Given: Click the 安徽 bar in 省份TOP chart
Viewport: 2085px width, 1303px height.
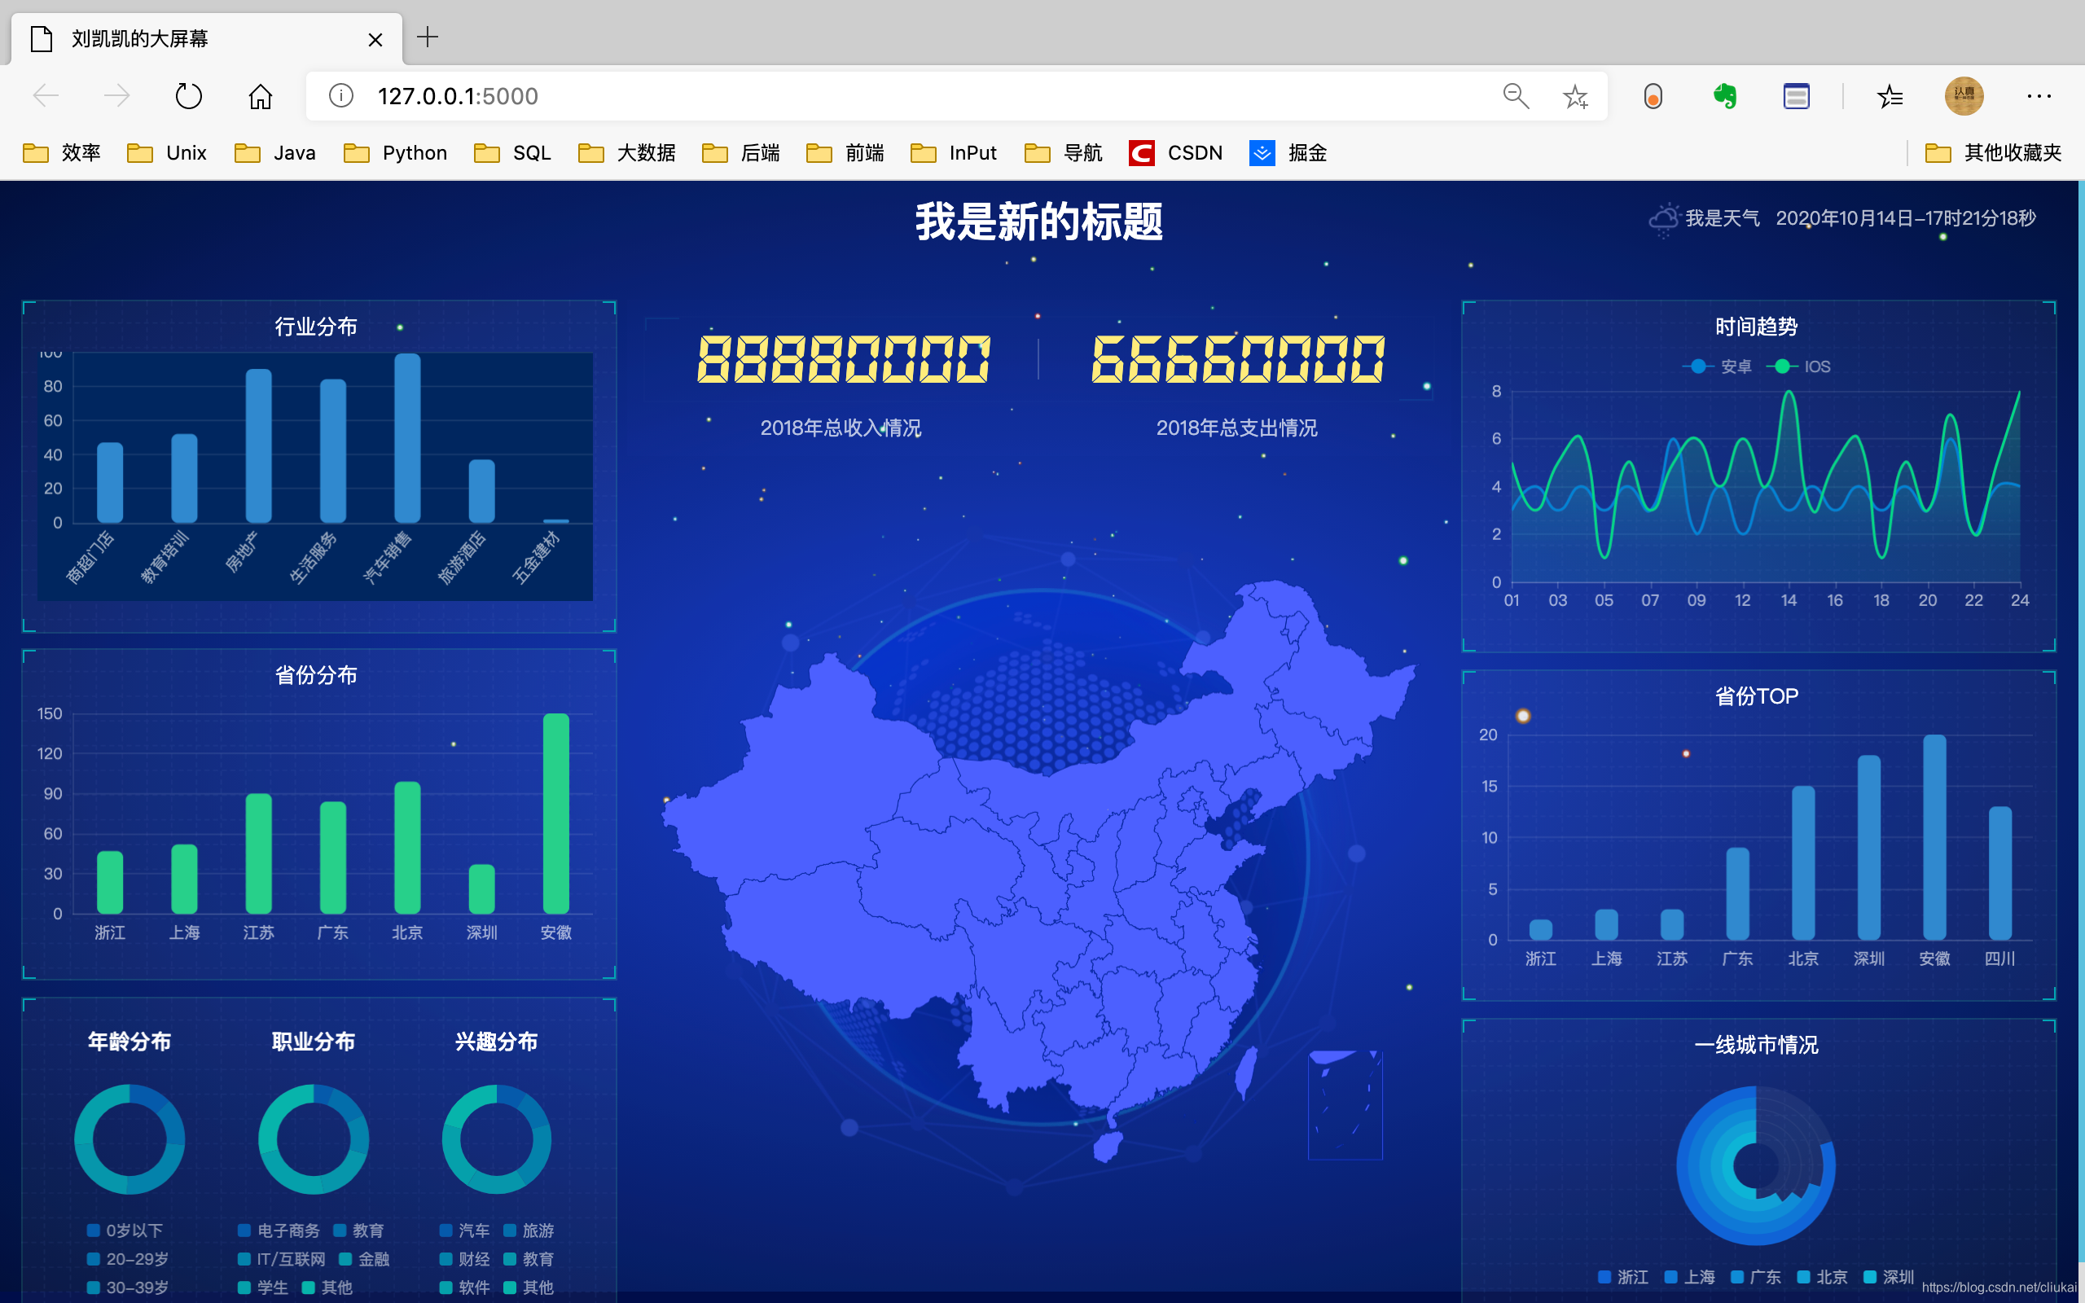Looking at the screenshot, I should pyautogui.click(x=1934, y=837).
